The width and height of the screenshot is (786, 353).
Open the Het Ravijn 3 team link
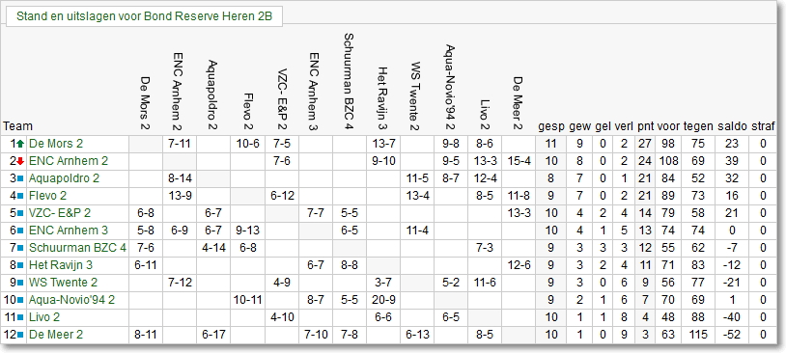pos(57,265)
